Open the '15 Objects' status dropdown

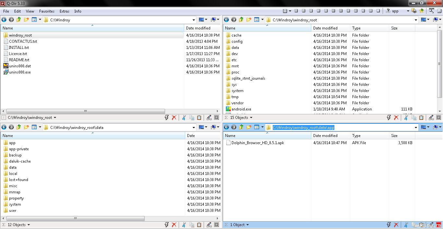click(x=251, y=118)
